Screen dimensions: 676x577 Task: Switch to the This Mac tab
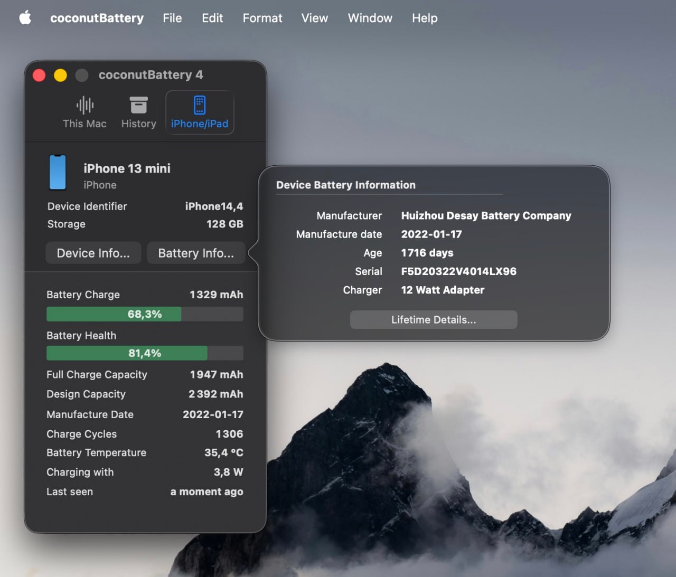pos(84,112)
